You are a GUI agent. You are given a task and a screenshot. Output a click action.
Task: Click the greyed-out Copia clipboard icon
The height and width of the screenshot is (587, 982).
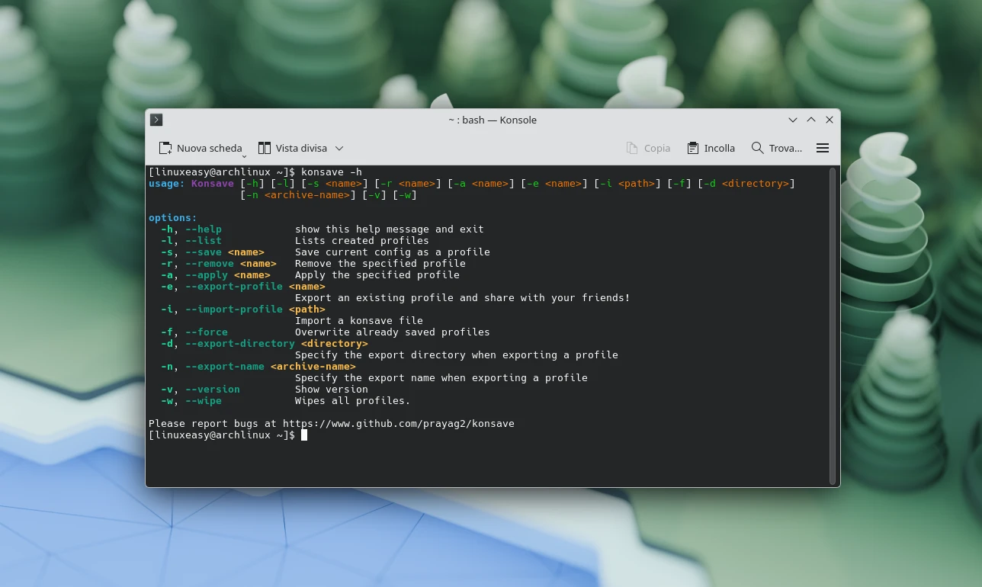click(631, 147)
